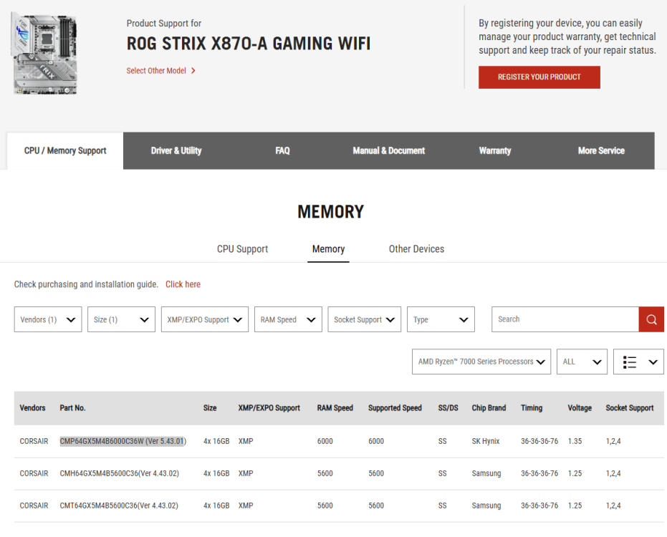667x537 pixels.
Task: Open the list view style dropdown
Action: 638,362
